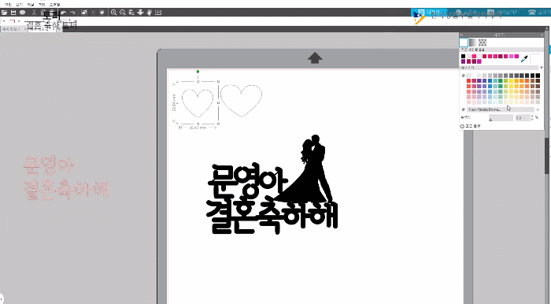551x304 pixels.
Task: Click the up arrow on the cutting mat
Action: click(x=315, y=58)
